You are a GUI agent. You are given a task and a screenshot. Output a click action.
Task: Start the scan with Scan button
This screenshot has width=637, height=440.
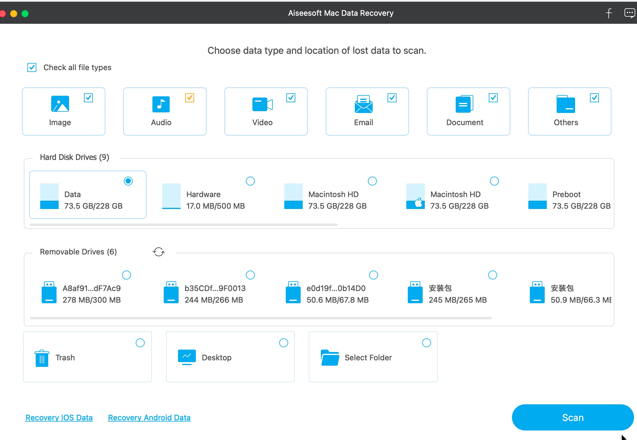(x=573, y=417)
